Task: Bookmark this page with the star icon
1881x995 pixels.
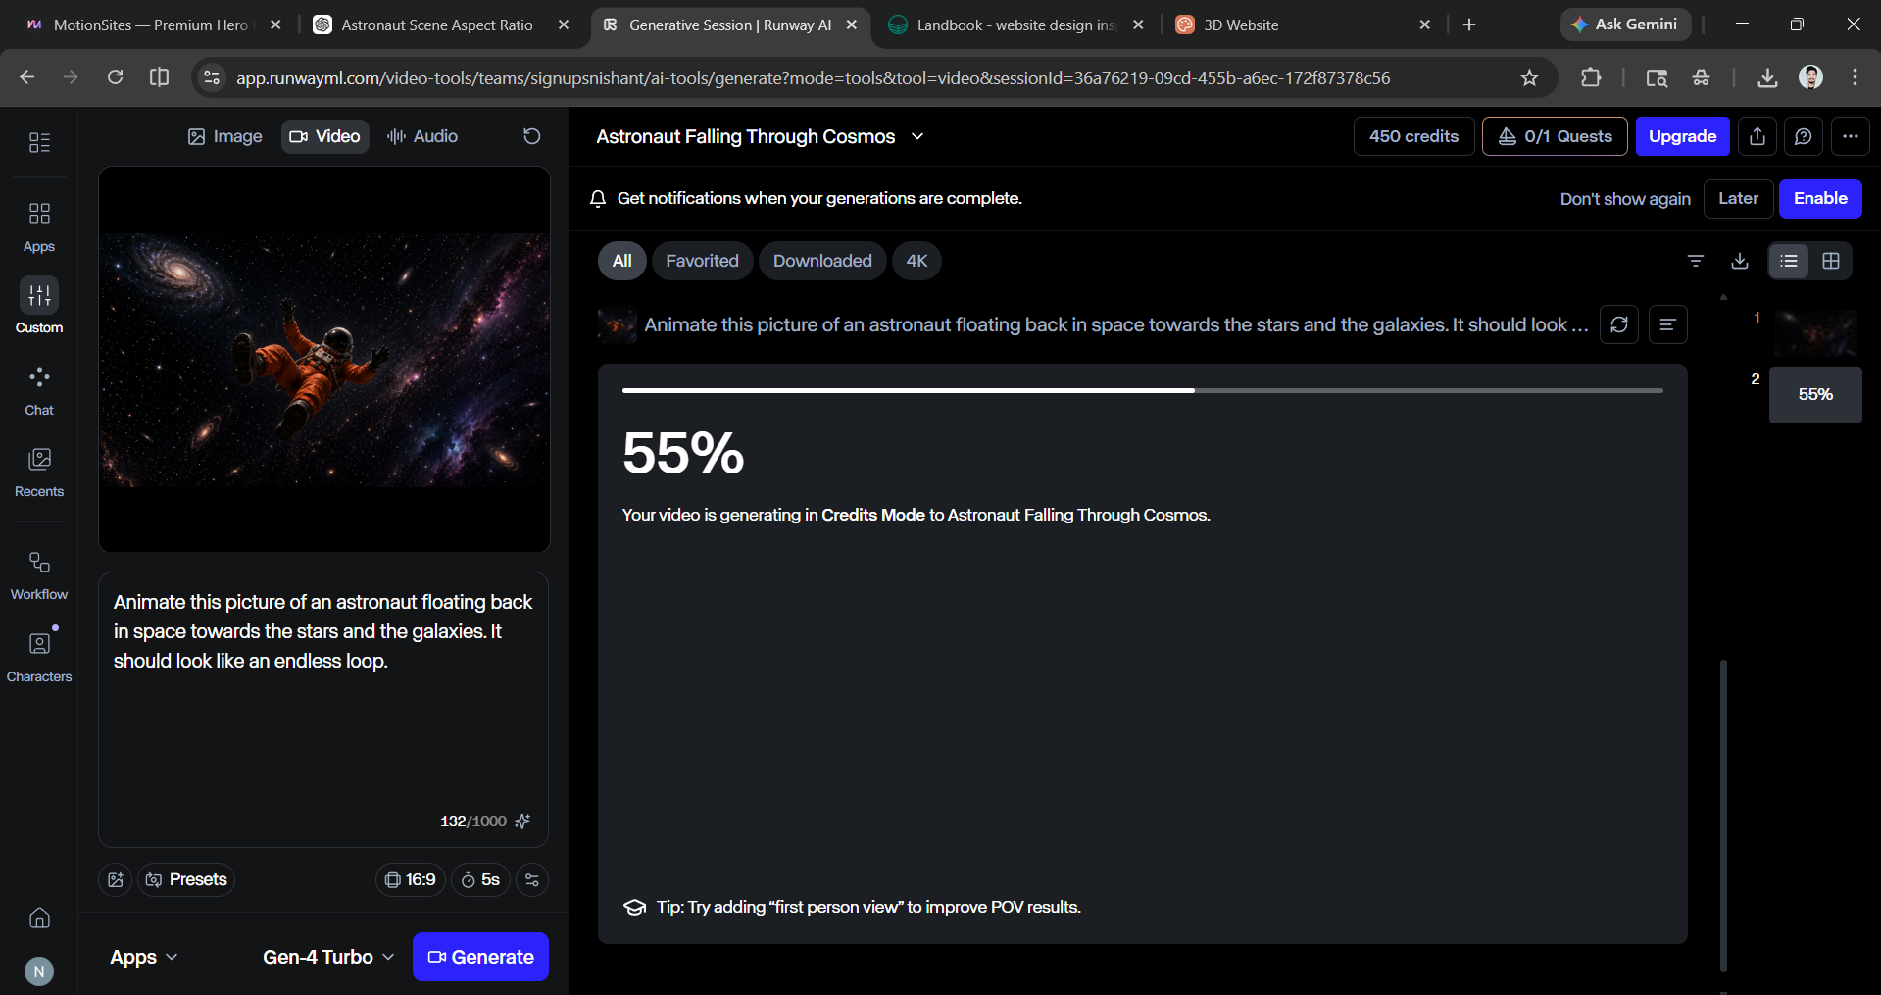Action: point(1530,77)
